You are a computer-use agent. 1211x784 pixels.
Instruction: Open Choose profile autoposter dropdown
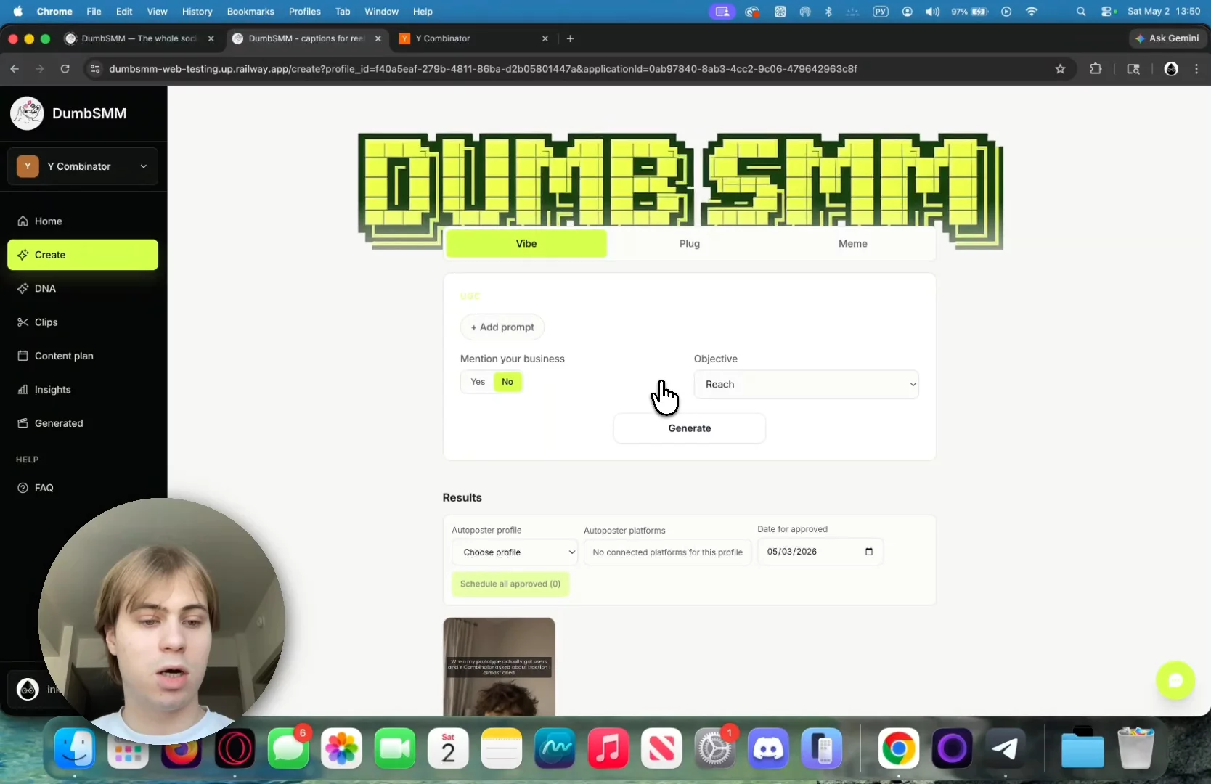(x=514, y=552)
